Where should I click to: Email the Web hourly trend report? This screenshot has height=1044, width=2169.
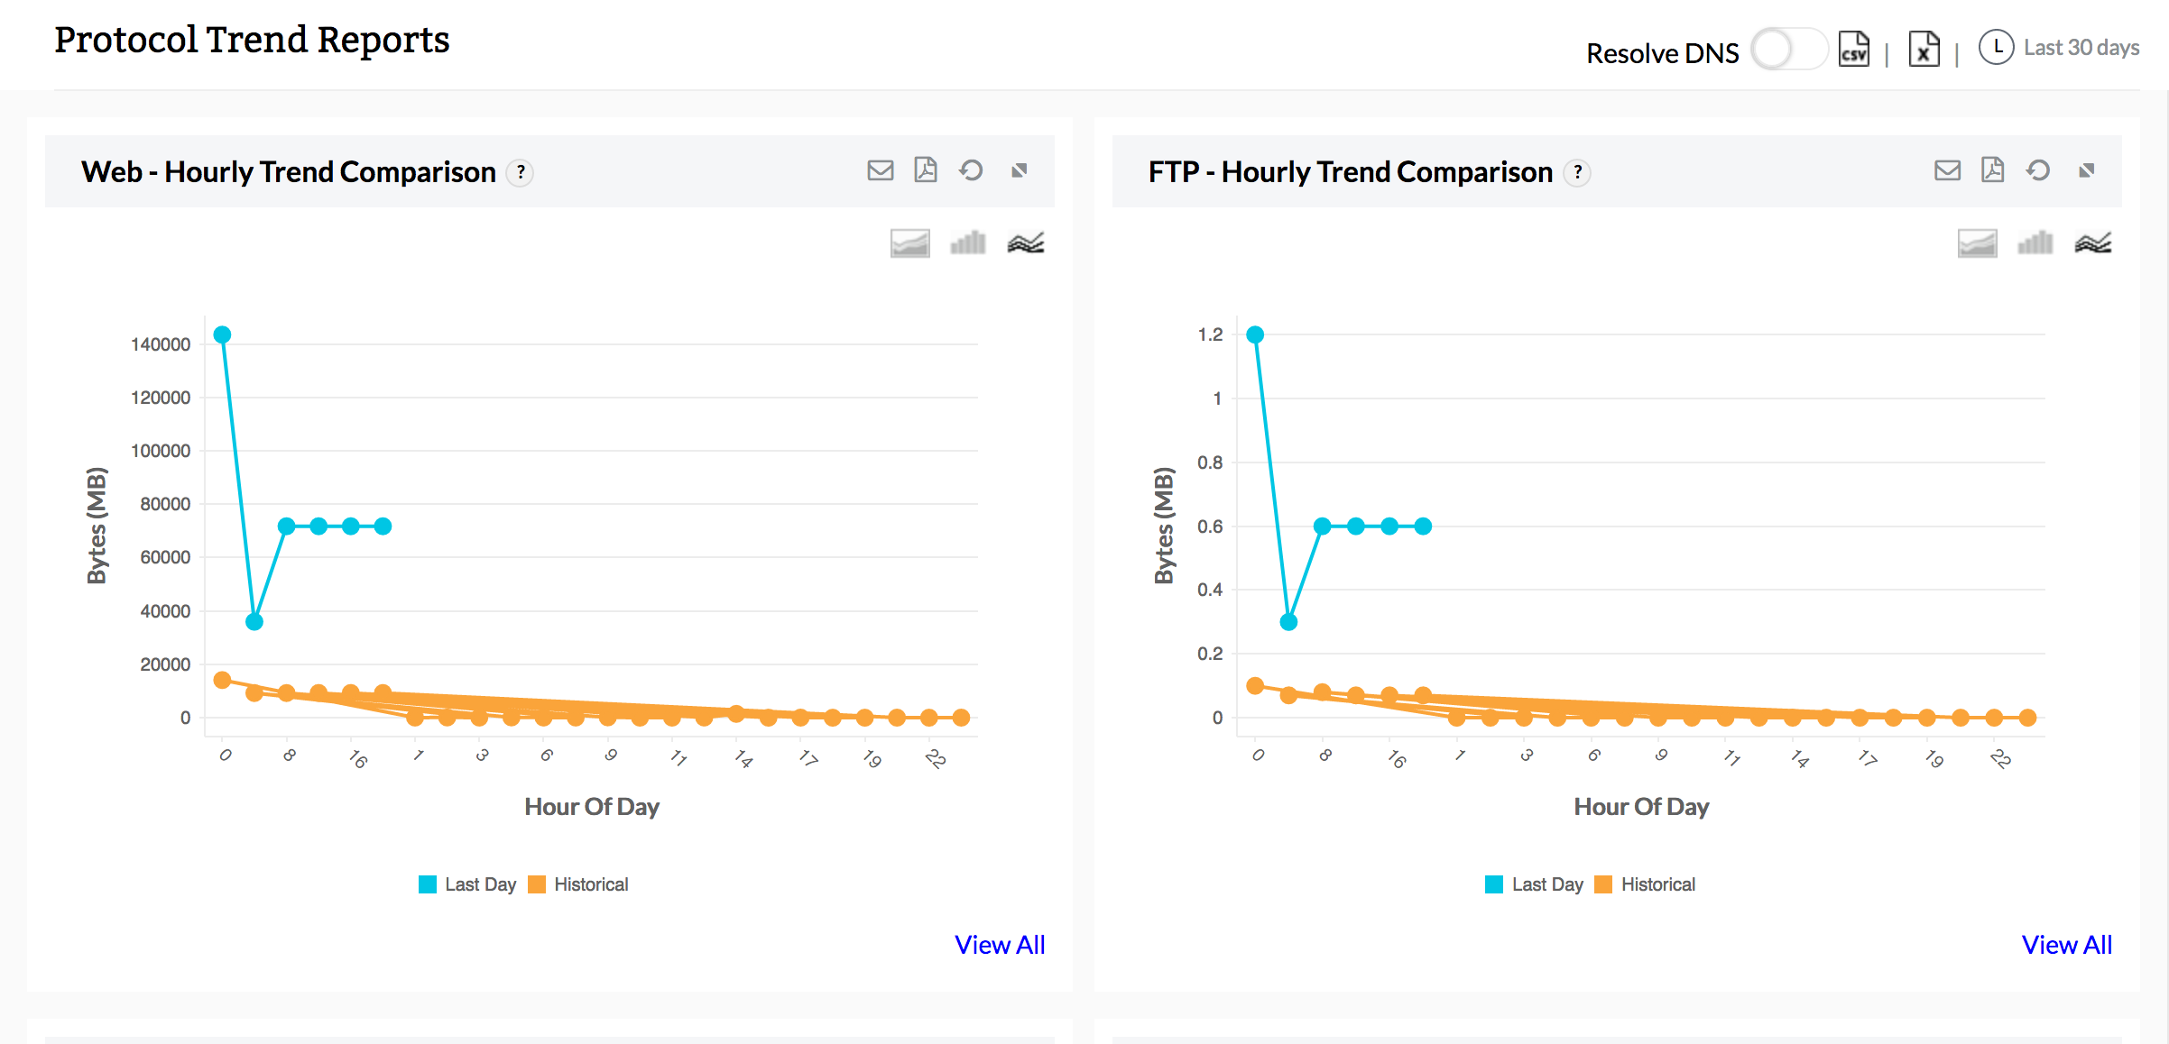coord(880,170)
